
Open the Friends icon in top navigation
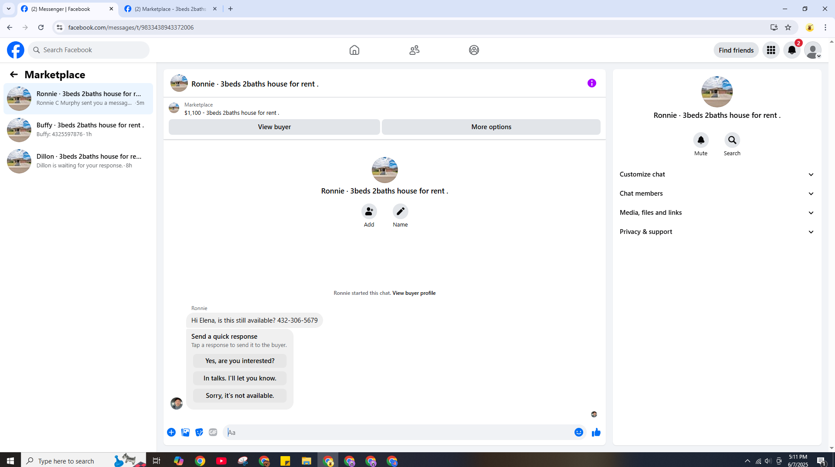pos(414,50)
